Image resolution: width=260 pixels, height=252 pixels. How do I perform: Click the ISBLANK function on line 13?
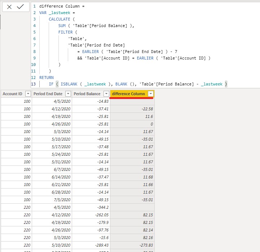pyautogui.click(x=69, y=84)
